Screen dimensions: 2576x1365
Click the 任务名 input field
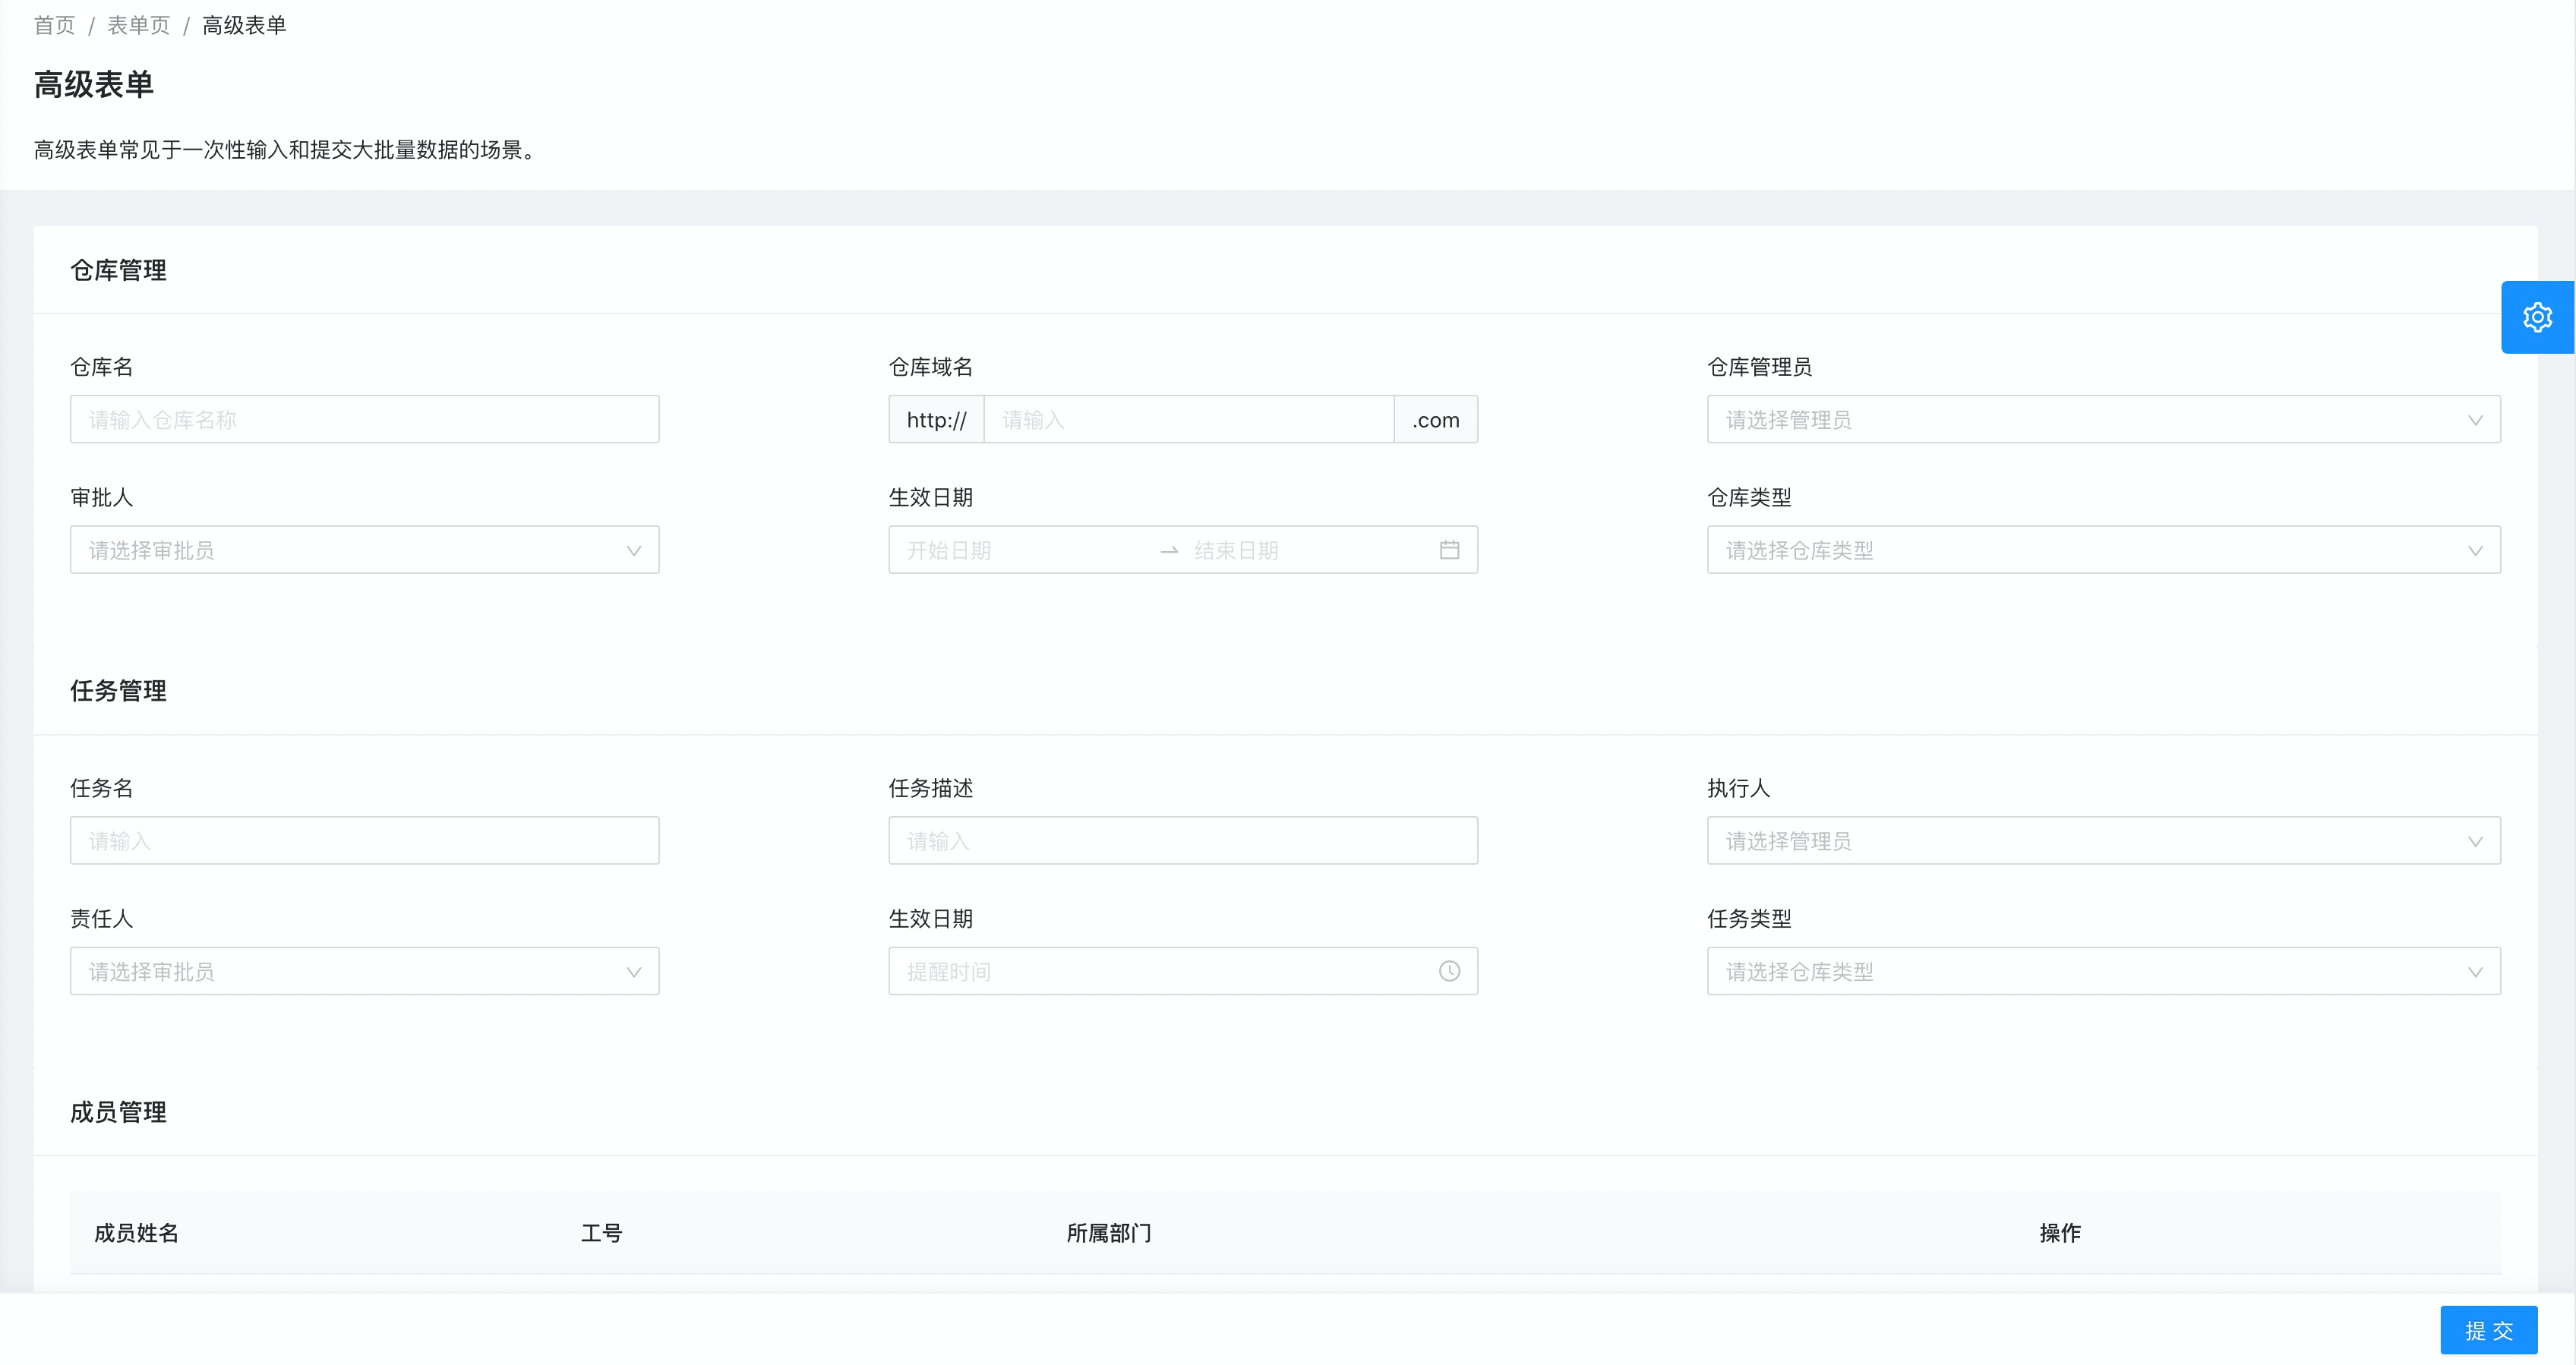364,841
